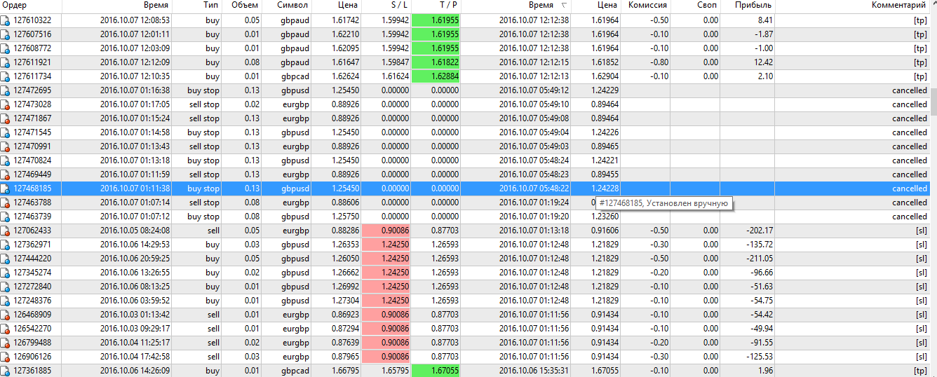Select the row icon of order 127471867
The image size is (937, 377).
point(6,118)
